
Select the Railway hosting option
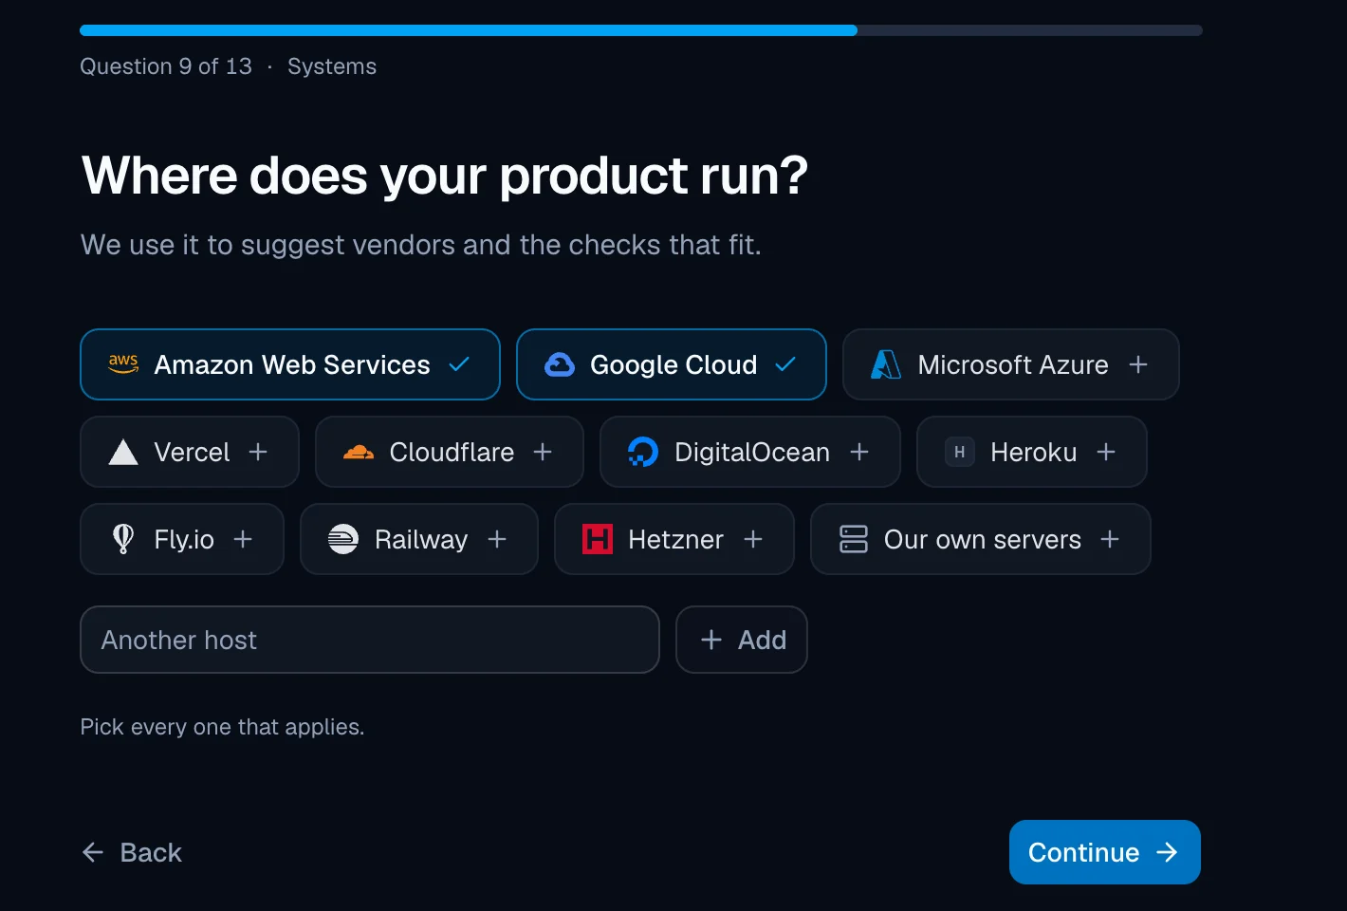(x=419, y=539)
